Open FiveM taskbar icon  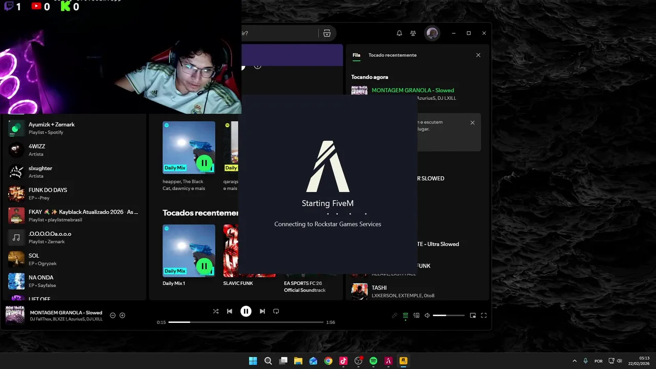pyautogui.click(x=388, y=361)
